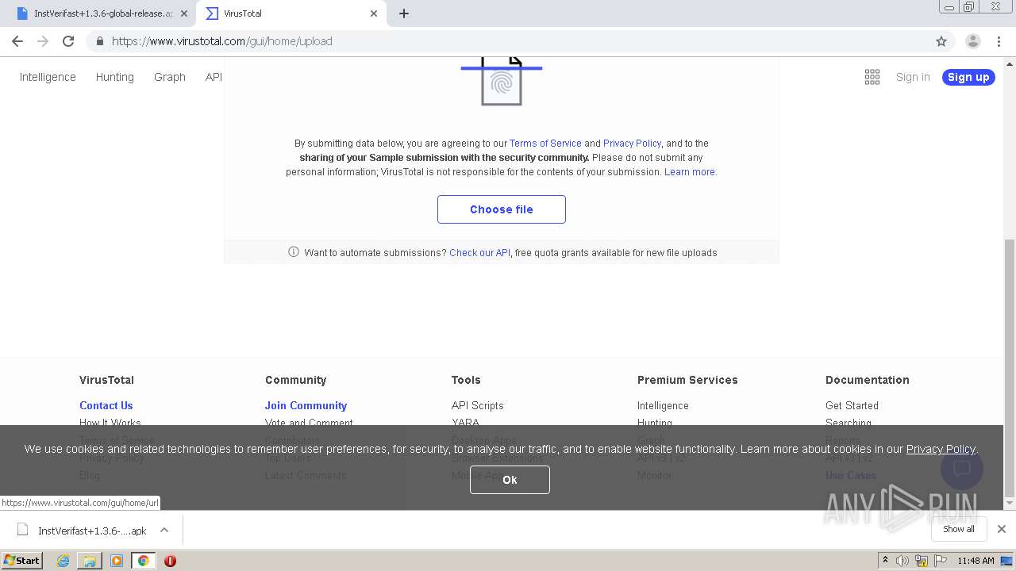Open the Privacy Policy link in the submission notice

(x=632, y=144)
